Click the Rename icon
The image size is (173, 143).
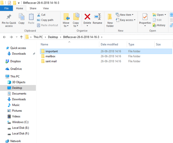tap(98, 17)
